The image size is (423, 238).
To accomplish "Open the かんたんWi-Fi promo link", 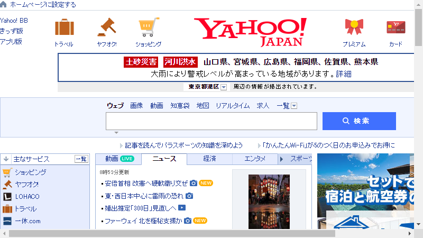I will pyautogui.click(x=328, y=145).
